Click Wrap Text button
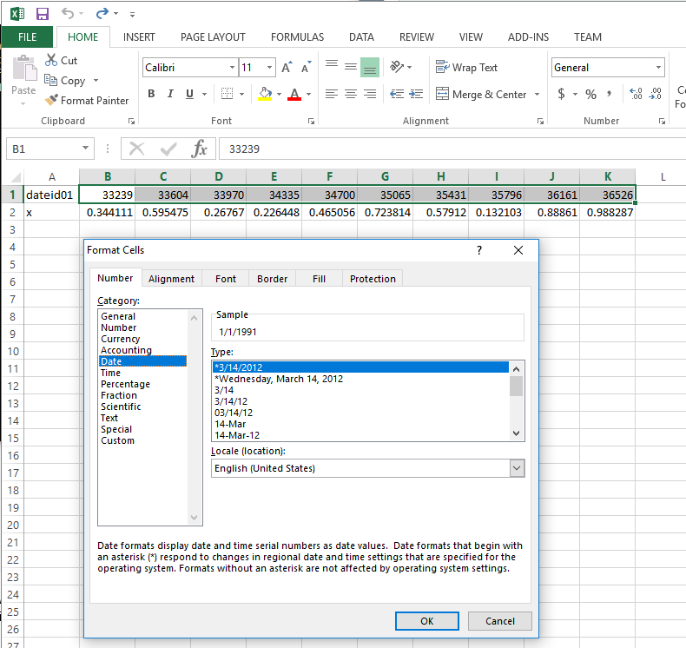The image size is (686, 648). (467, 68)
